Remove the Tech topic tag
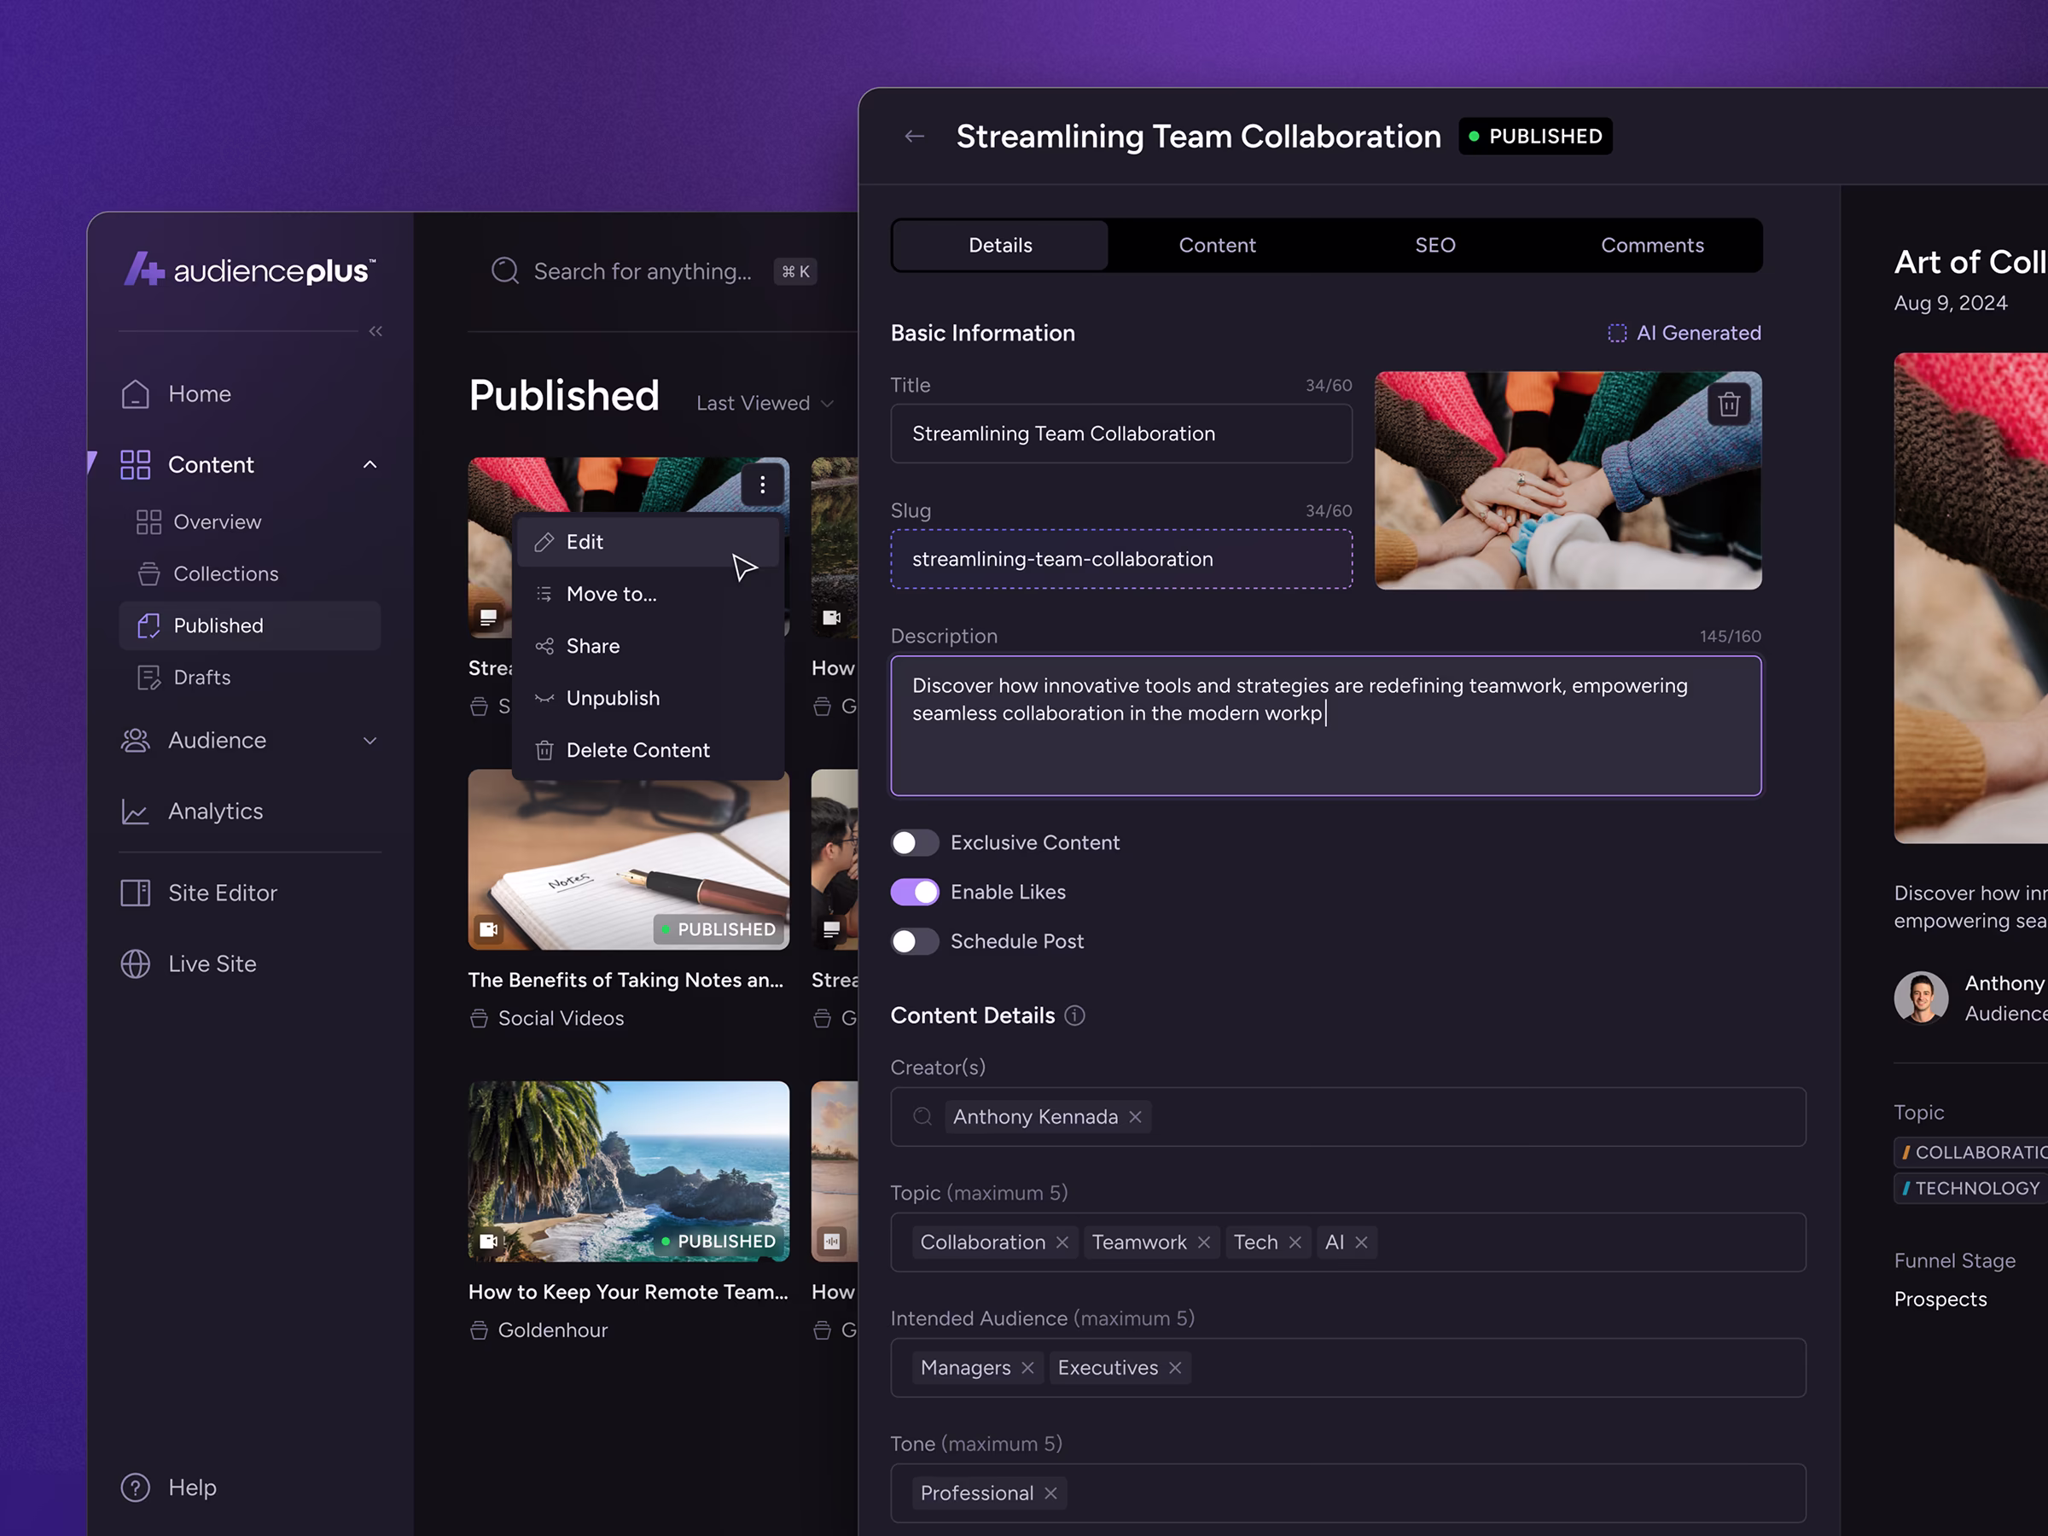 pos(1295,1242)
